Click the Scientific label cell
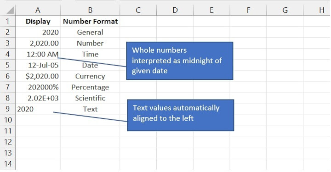This screenshot has height=172, width=331. point(90,98)
